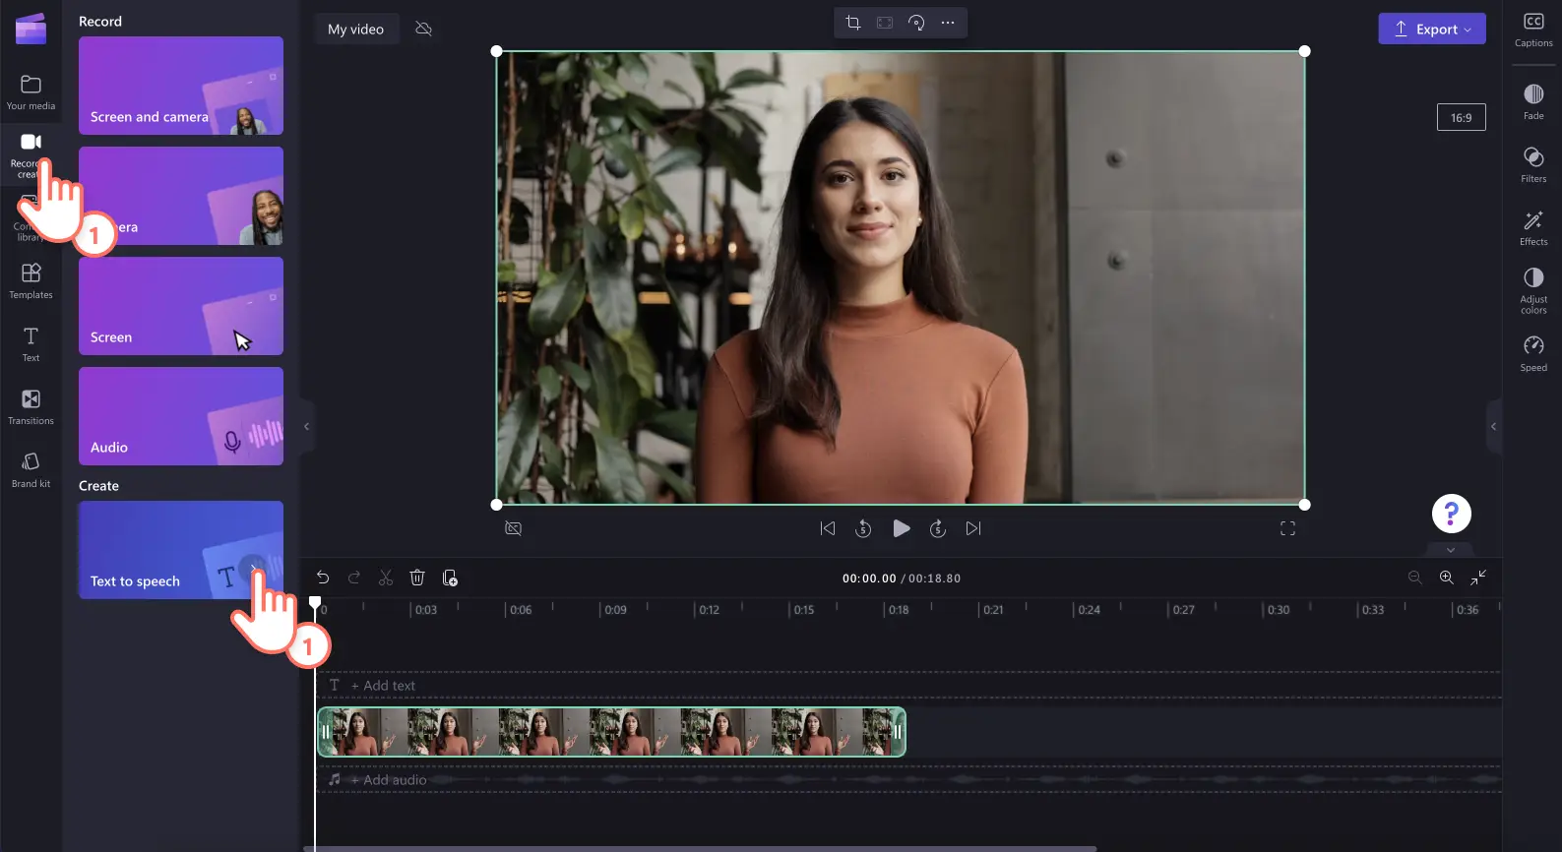Zoom out the timeline
The height and width of the screenshot is (852, 1562).
[1415, 578]
